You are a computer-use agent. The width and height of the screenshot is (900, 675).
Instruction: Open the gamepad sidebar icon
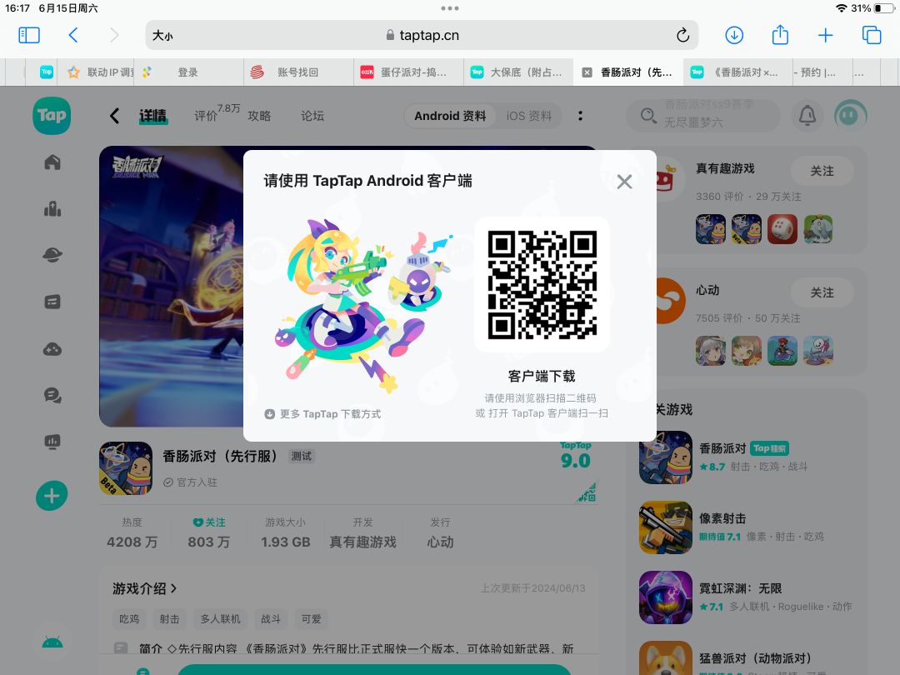[52, 349]
